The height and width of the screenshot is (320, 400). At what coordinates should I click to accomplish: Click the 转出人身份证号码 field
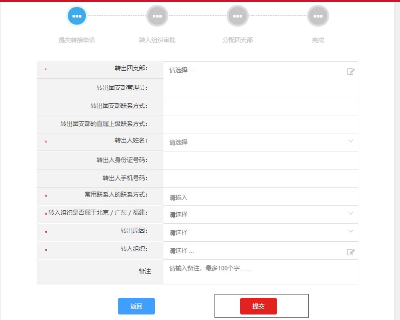260,161
